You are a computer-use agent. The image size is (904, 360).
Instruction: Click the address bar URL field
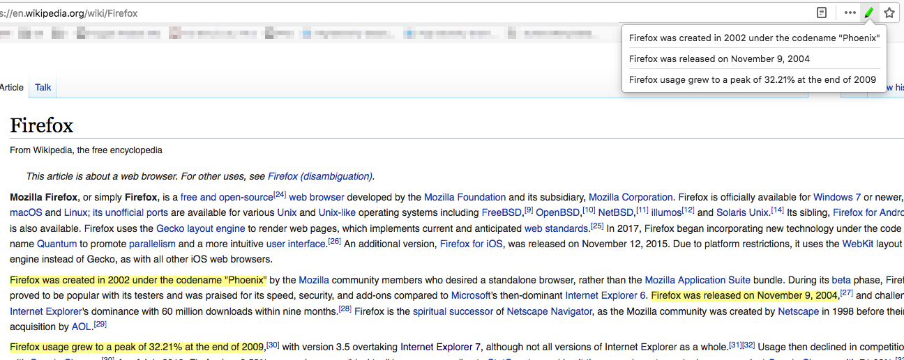click(405, 13)
